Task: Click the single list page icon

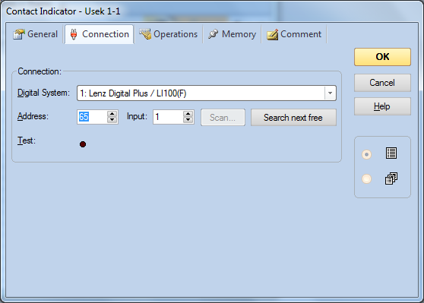Action: (x=391, y=153)
